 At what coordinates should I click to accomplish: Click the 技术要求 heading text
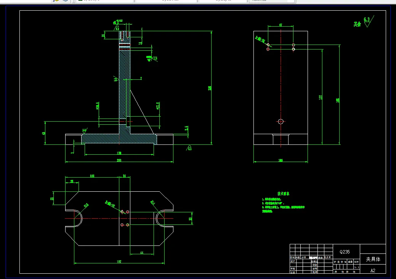click(x=283, y=194)
